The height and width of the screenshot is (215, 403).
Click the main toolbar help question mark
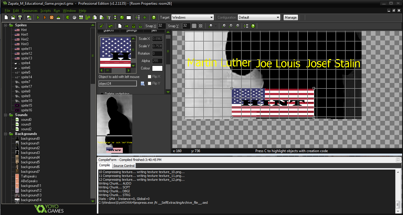154,17
